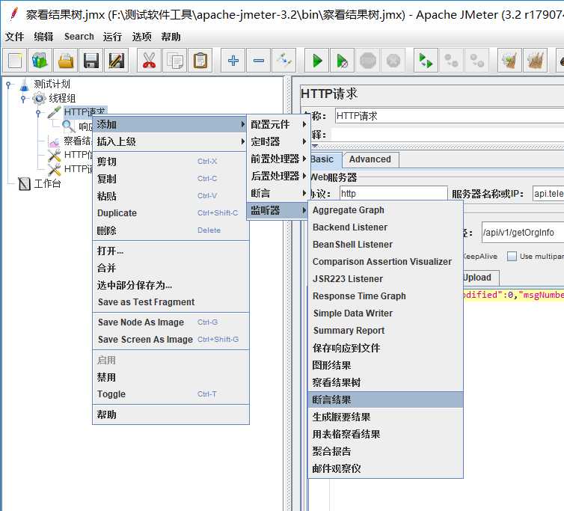Choose Duplicate from context menu
The image size is (564, 511).
(x=171, y=213)
